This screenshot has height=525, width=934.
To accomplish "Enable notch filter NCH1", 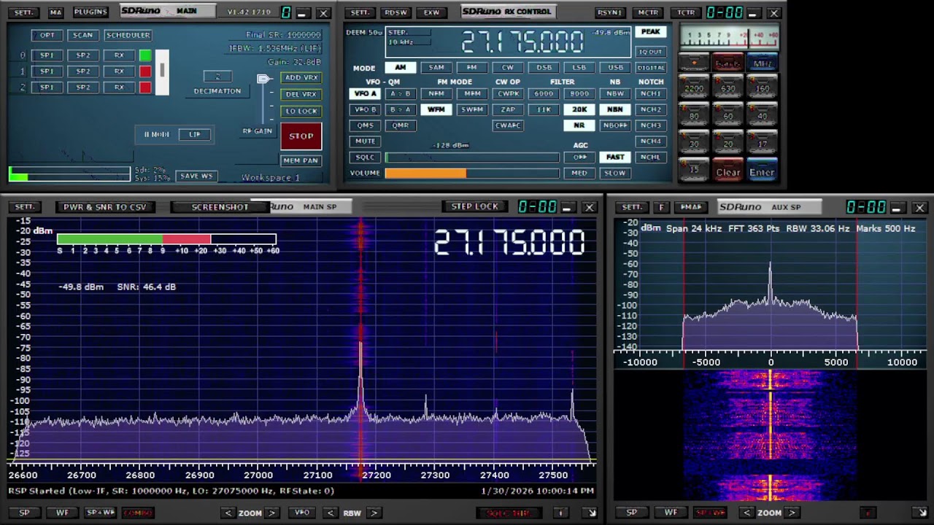I will [x=650, y=93].
